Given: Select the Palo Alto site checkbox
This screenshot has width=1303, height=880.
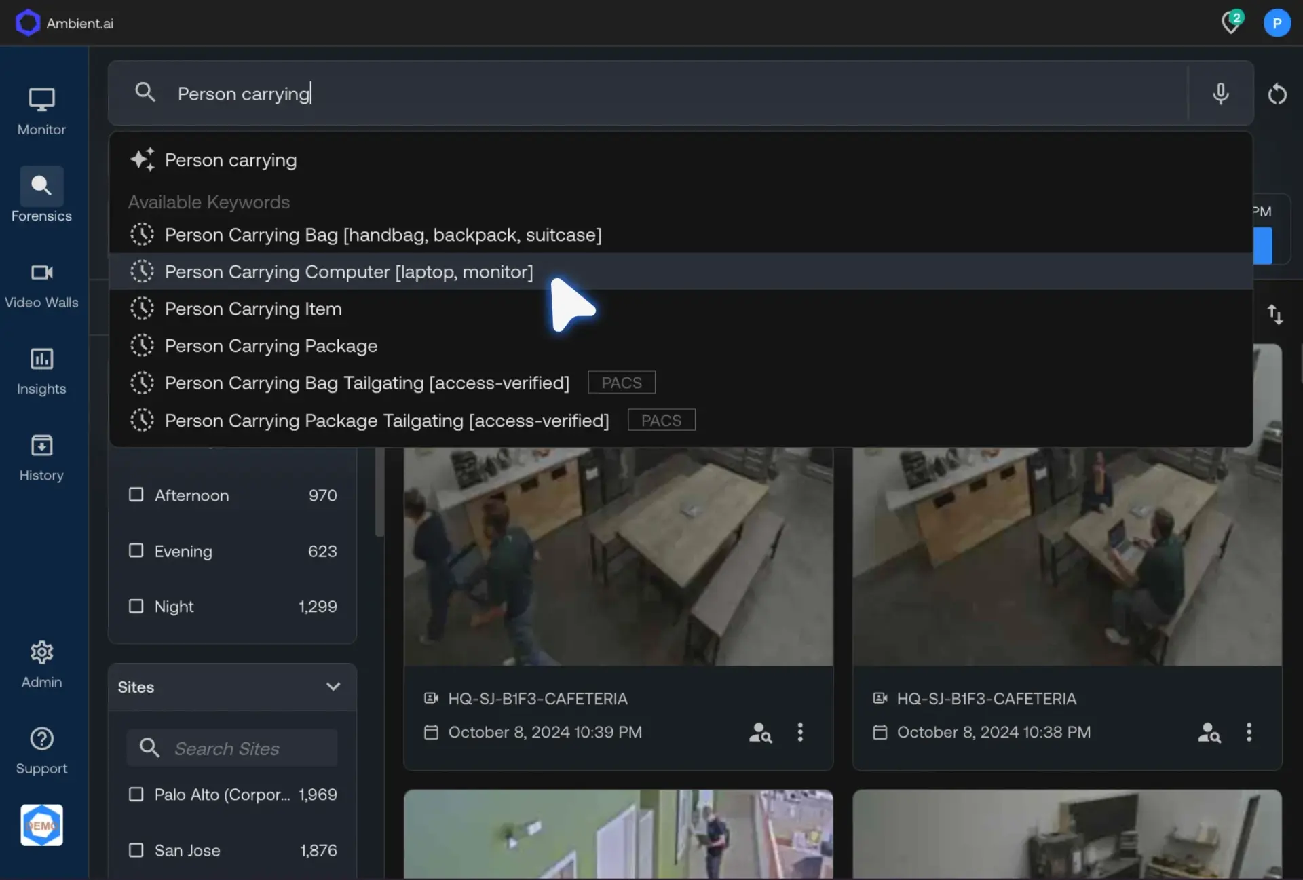Looking at the screenshot, I should pyautogui.click(x=135, y=794).
